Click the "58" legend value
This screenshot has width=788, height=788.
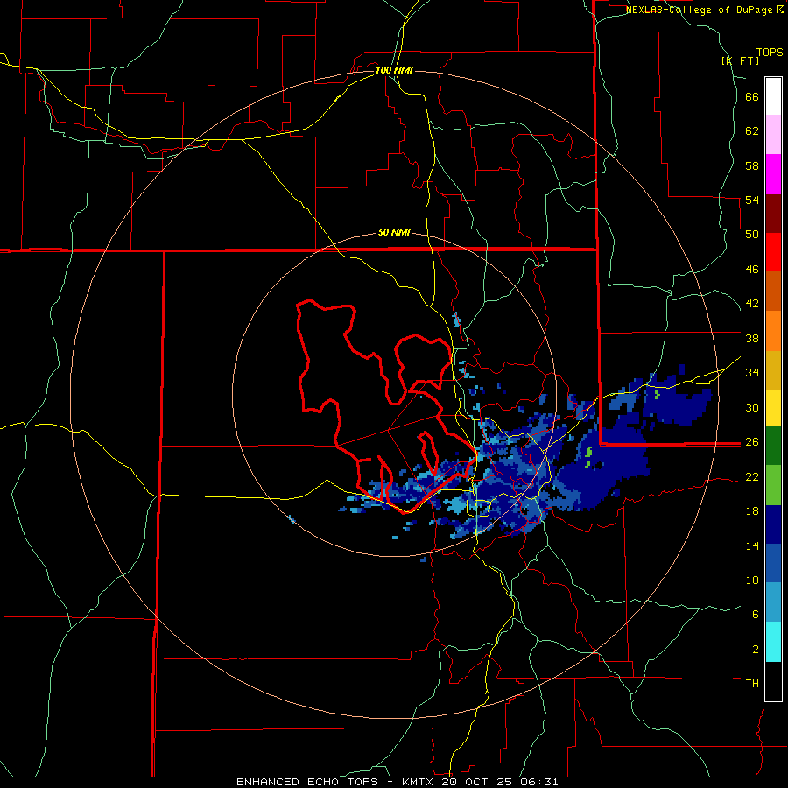(752, 165)
